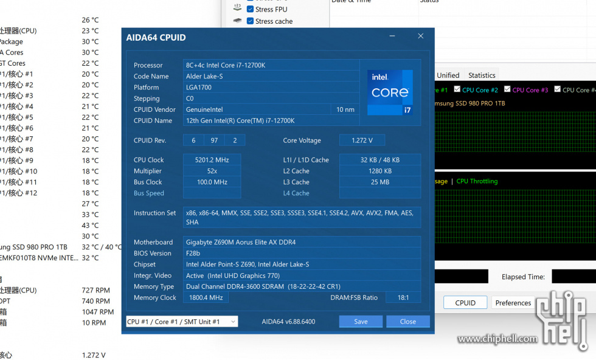Viewport: 596px width, 360px height.
Task: Click the Intel Core i7 logo badge
Action: pos(390,92)
